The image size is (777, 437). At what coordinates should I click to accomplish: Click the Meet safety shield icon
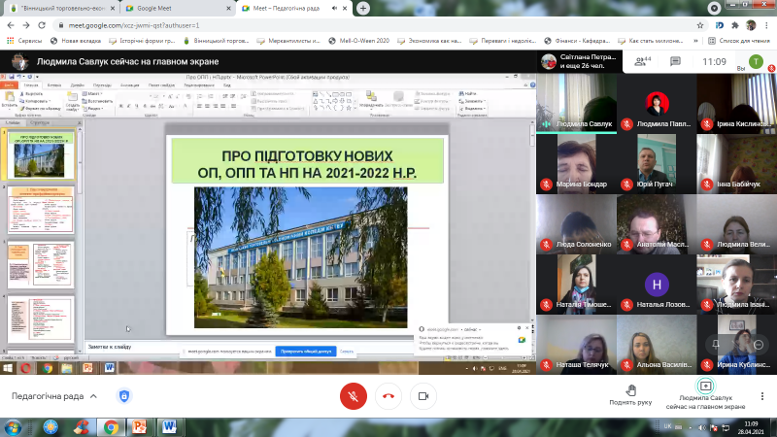(124, 396)
